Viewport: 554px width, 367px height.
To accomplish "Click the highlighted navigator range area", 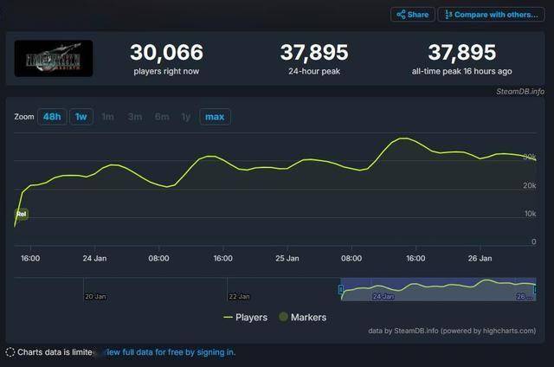I will (x=438, y=289).
